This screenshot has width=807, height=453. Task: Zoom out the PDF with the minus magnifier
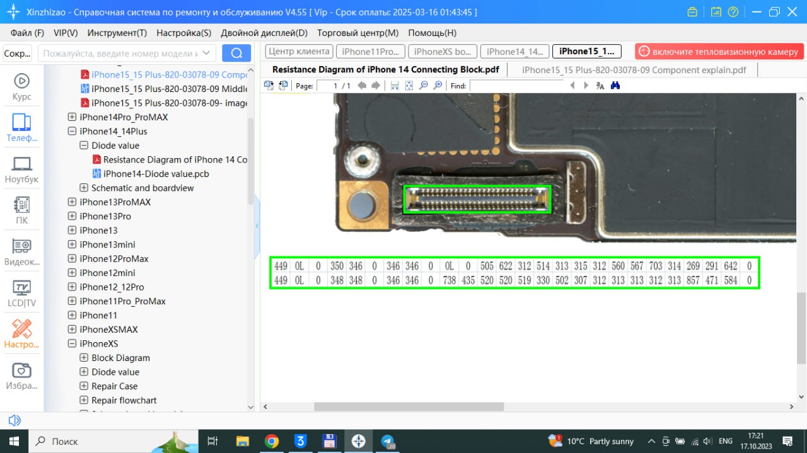point(423,86)
